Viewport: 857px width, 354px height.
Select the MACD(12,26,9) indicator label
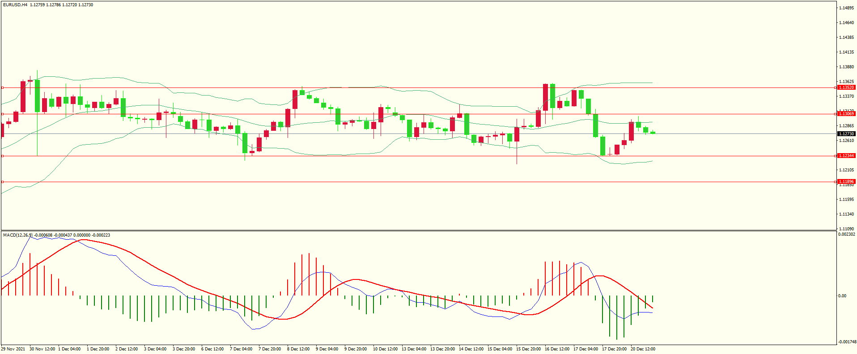[18, 235]
